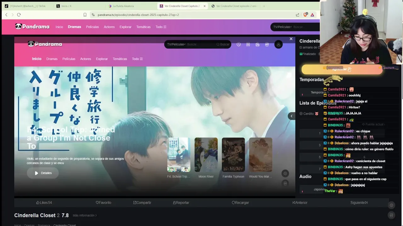The image size is (403, 226).
Task: Expand the Todo menu in top navigation
Action: 161,27
